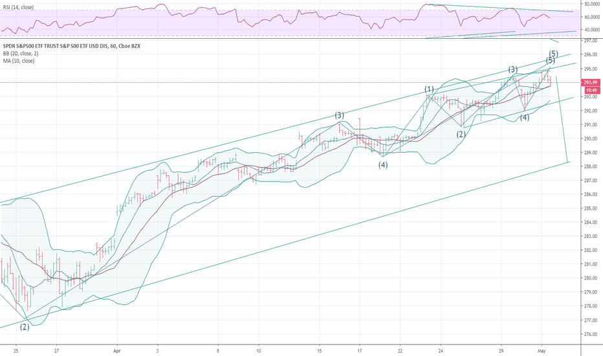Click the 10 date label on time axis
This screenshot has width=603, height=356.
pos(259,351)
